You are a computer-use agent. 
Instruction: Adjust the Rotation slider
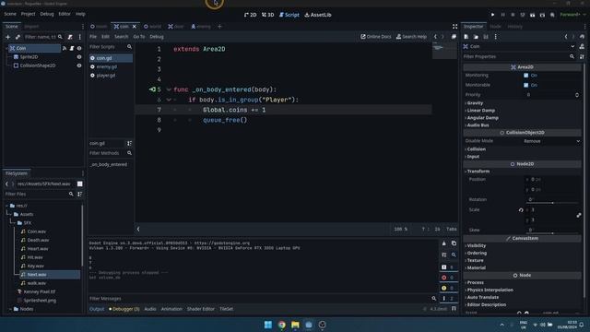[x=553, y=203]
